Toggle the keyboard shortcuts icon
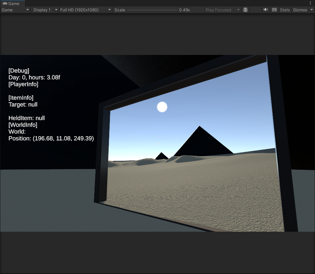The height and width of the screenshot is (274, 315). (274, 10)
